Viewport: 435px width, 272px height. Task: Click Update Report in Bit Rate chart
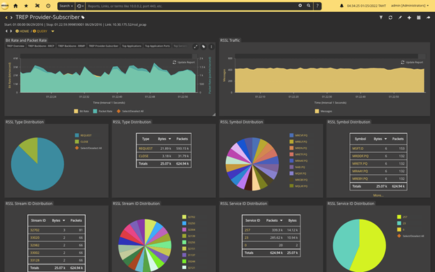[x=183, y=62]
